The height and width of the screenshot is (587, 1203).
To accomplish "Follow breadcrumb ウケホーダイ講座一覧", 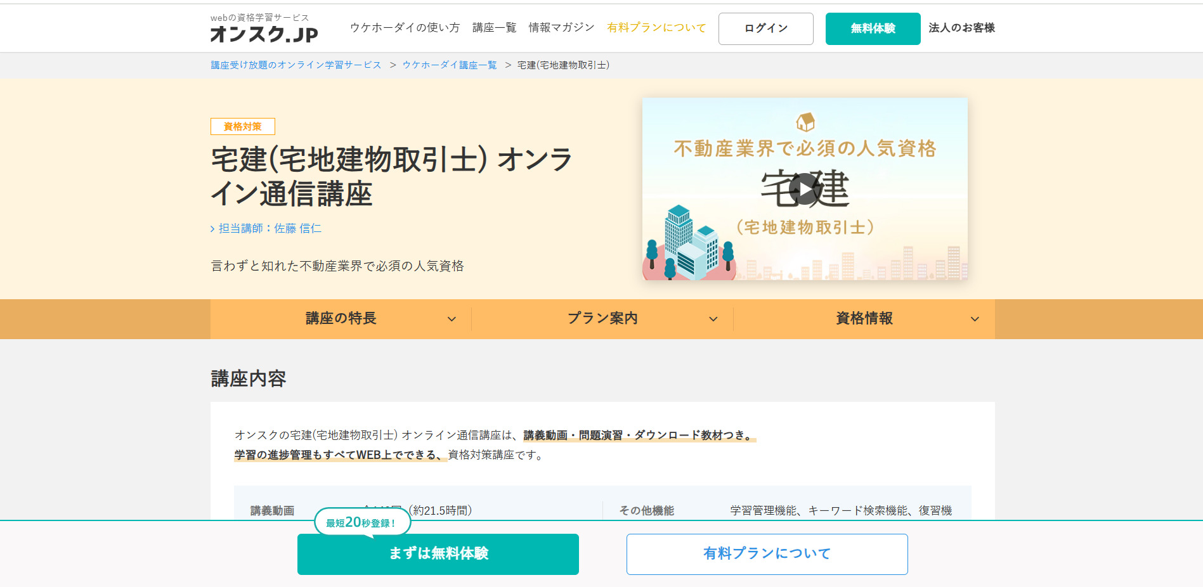I will (x=450, y=65).
